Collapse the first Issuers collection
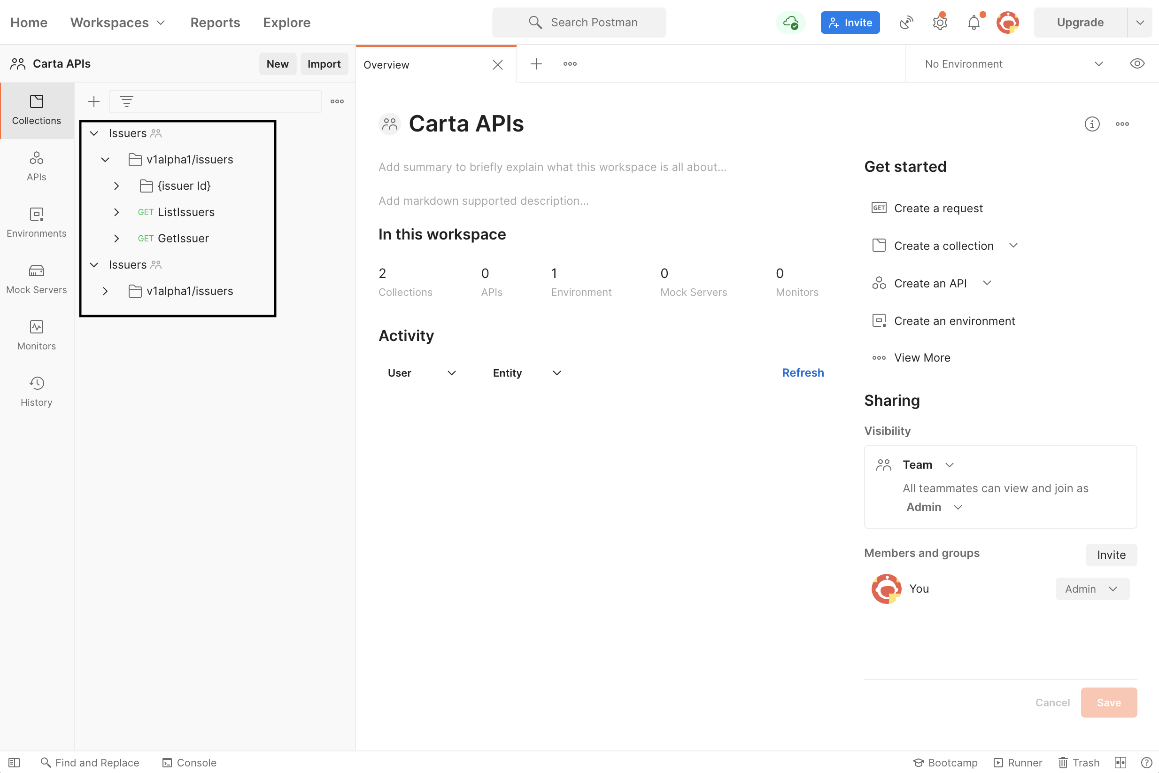 click(x=93, y=133)
